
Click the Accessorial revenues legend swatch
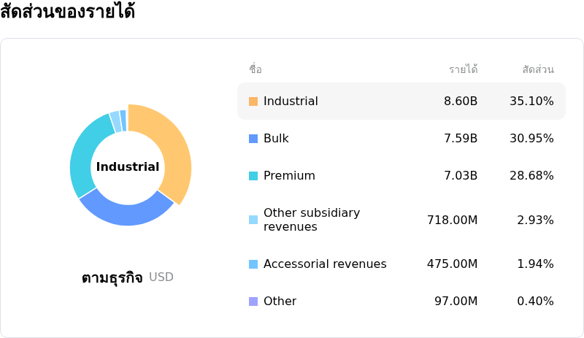coord(253,264)
